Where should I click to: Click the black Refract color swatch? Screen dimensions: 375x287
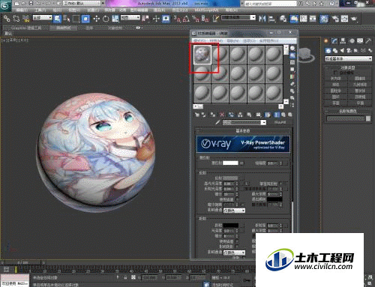(230, 226)
